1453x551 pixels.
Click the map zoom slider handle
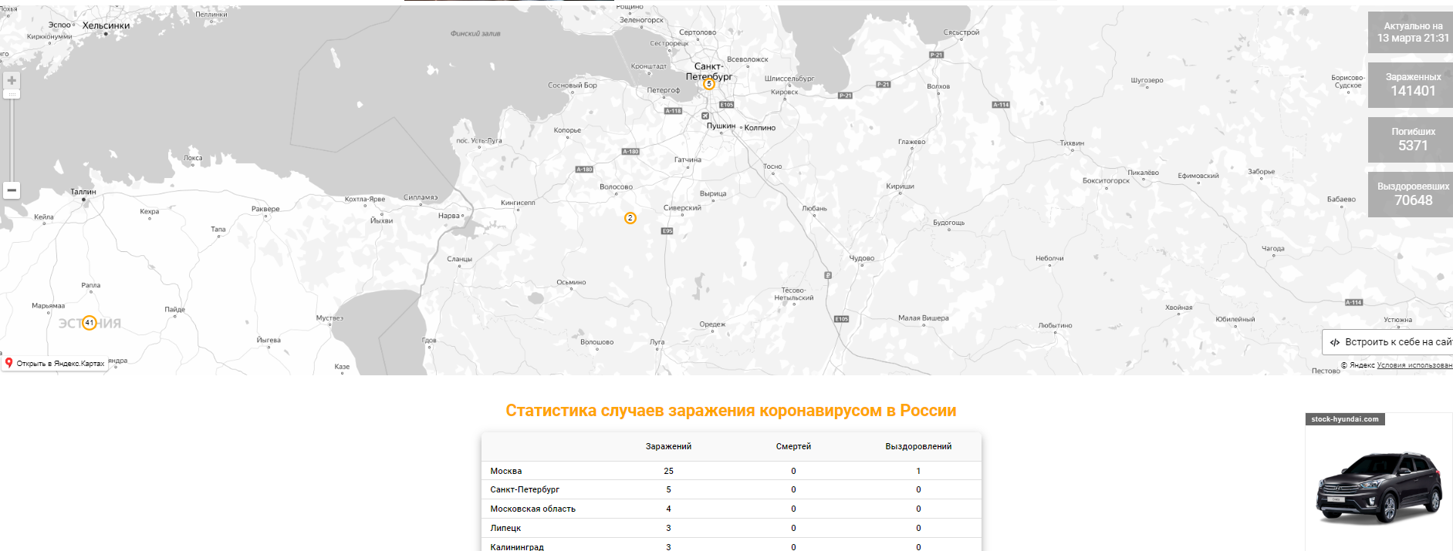point(12,94)
